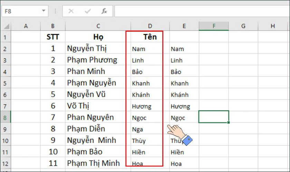Viewport: 290px width, 172px height.
Task: Select cell containing Phan Minh
Action: click(x=98, y=71)
